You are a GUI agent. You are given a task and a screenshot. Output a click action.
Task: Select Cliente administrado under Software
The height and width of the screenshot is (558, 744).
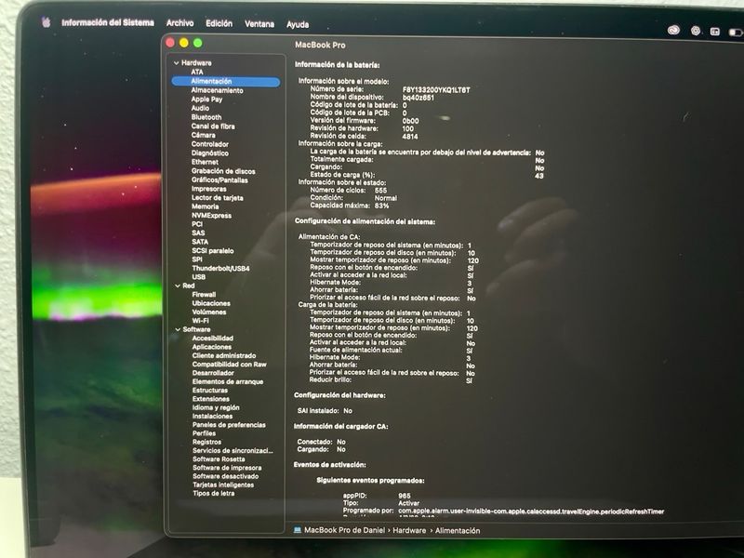(x=224, y=355)
